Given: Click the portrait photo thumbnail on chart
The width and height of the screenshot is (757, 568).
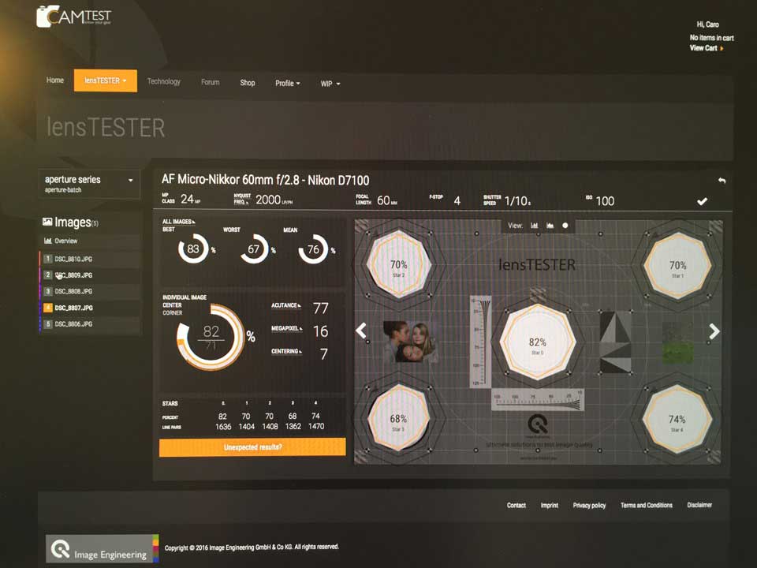Looking at the screenshot, I should click(410, 342).
